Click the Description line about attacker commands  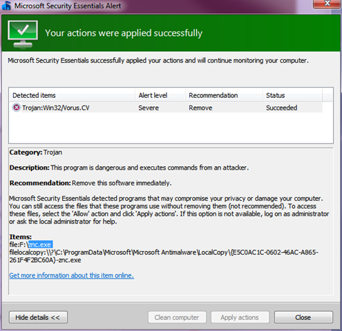click(129, 168)
